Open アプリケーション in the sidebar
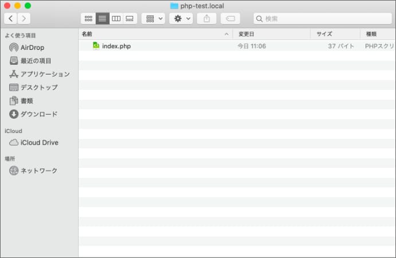 point(45,74)
